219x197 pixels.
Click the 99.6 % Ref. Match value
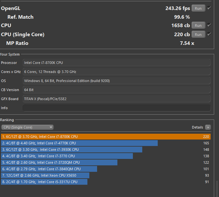coord(182,17)
